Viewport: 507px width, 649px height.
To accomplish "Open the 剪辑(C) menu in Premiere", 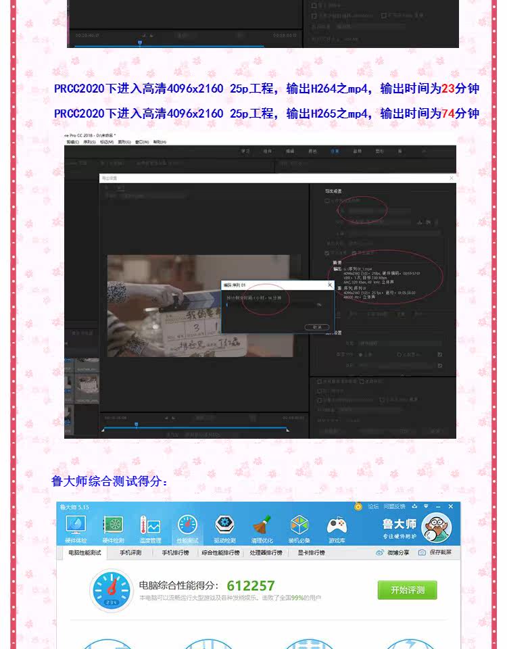I will pyautogui.click(x=72, y=142).
